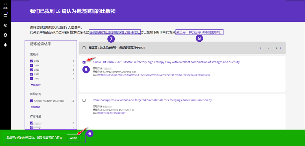Go to previous results page arrow

pos(261,48)
